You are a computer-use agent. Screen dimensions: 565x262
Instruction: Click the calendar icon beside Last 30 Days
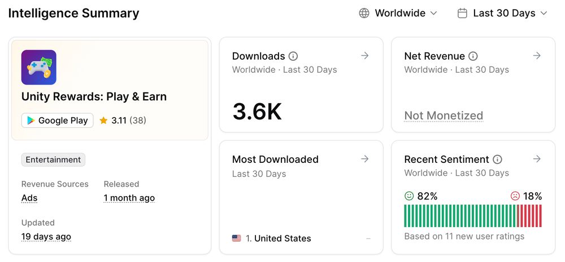(462, 13)
